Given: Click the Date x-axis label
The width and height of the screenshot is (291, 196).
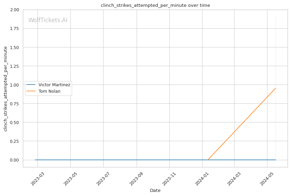Looking at the screenshot, I should 155,191.
